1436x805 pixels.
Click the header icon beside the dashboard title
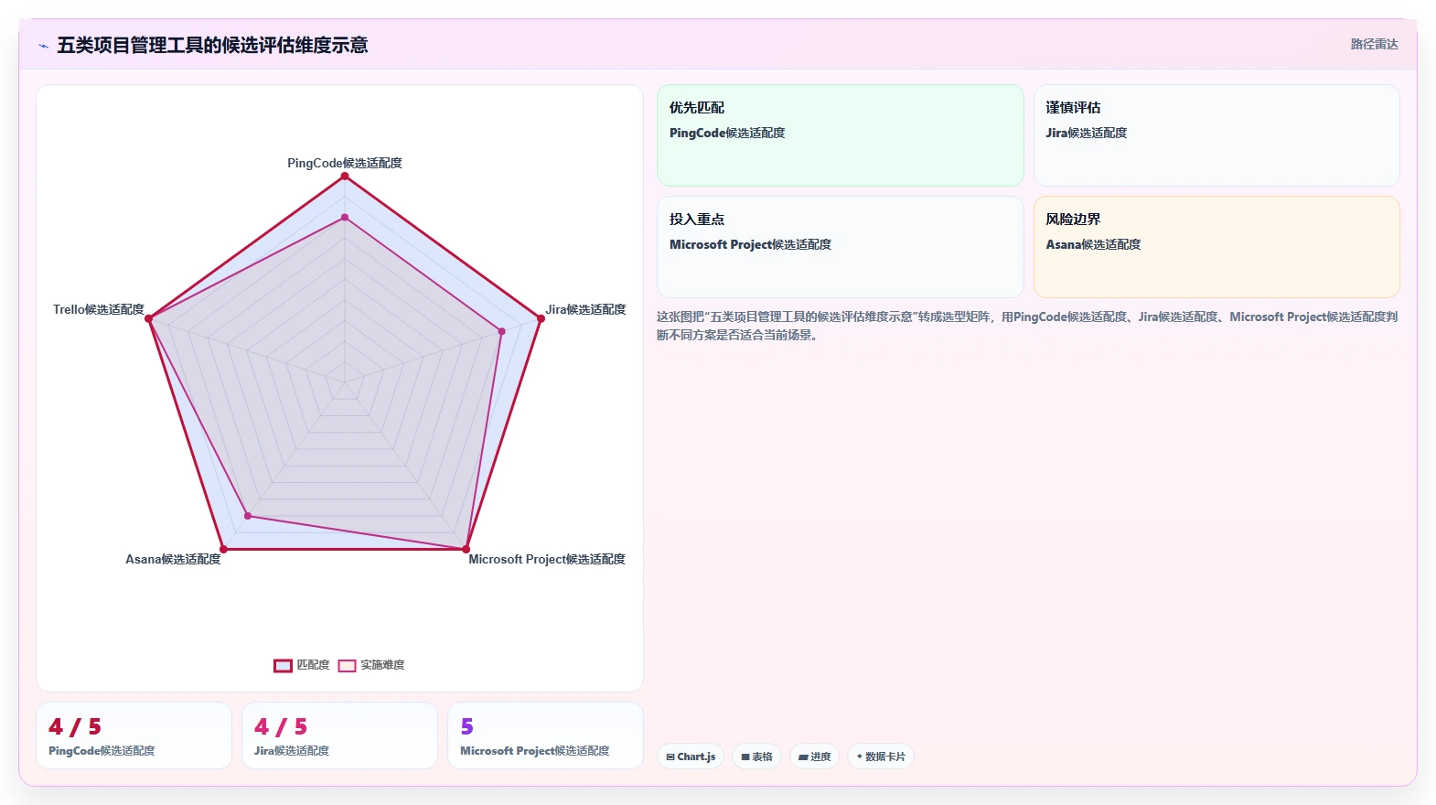coord(43,46)
